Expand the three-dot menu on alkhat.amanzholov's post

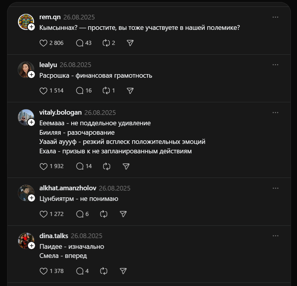pyautogui.click(x=275, y=188)
